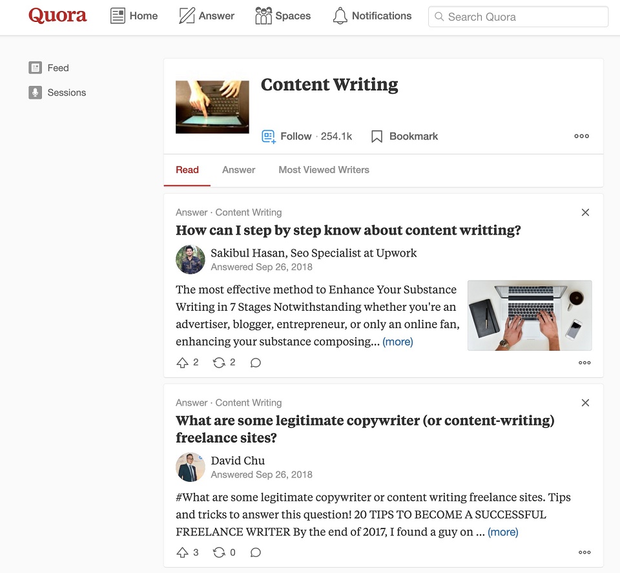Open more options on Sakibul Hasan's answer
The width and height of the screenshot is (620, 573).
[584, 362]
